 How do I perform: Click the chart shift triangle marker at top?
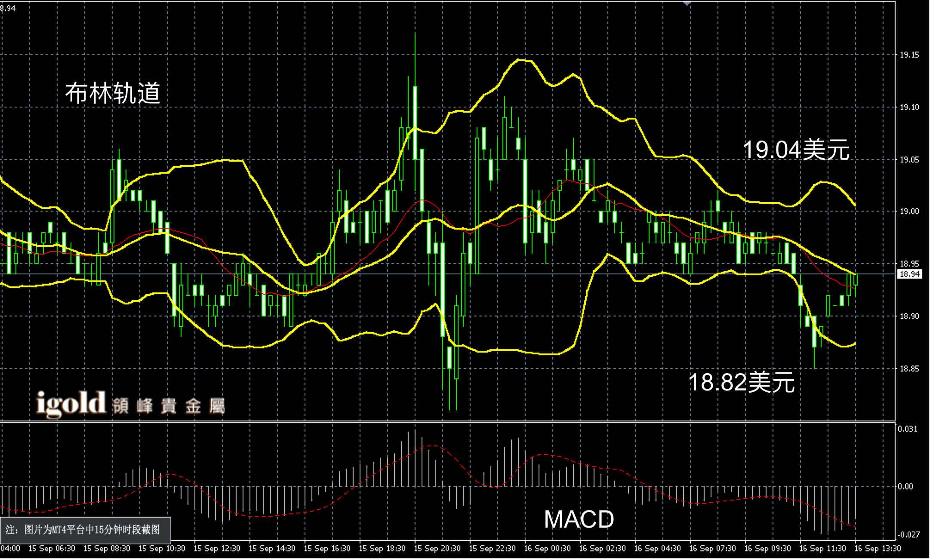point(687,3)
